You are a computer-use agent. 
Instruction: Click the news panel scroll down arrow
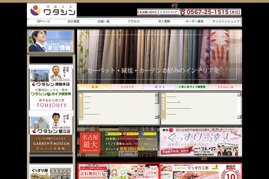pyautogui.click(x=239, y=116)
